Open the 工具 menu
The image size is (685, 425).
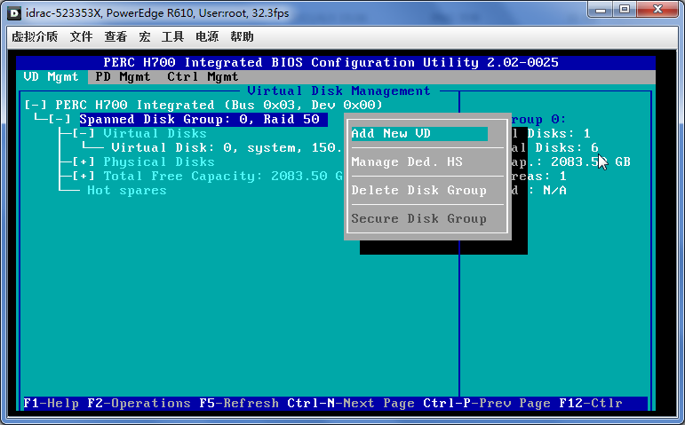[172, 36]
